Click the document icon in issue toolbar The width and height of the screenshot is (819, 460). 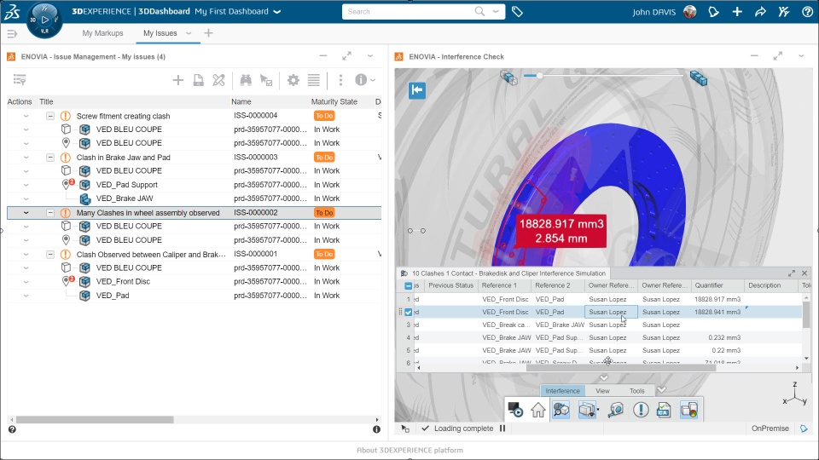pos(199,80)
